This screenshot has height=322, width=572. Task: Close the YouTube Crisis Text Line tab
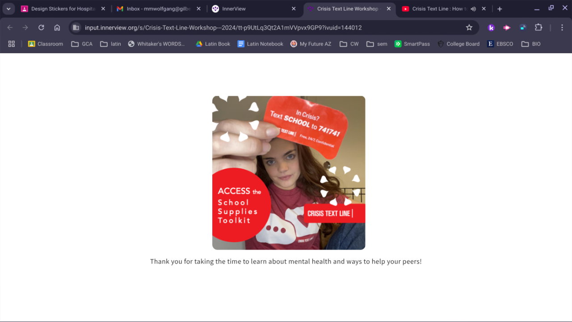[484, 9]
